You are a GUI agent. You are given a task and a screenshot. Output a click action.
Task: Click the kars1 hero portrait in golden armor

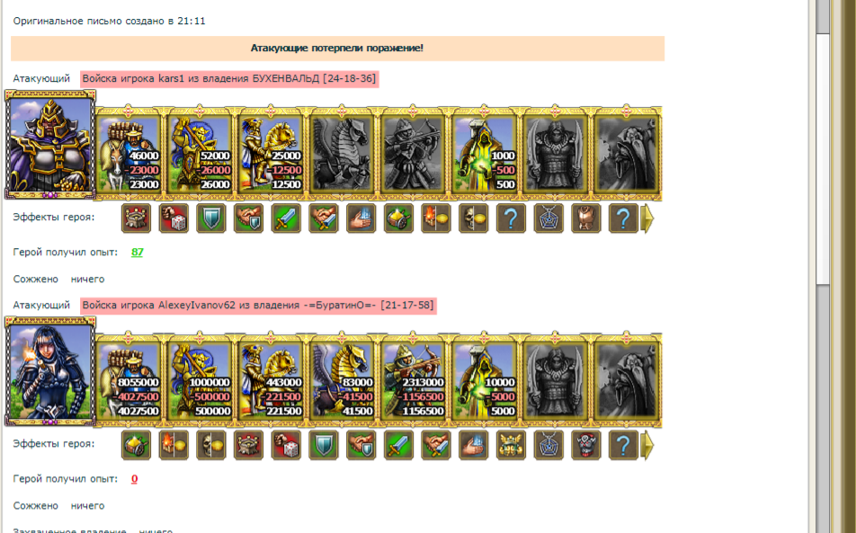click(50, 145)
